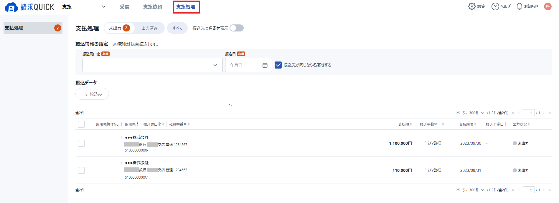
Task: Go to first page at bottom pagination
Action: coord(513,190)
